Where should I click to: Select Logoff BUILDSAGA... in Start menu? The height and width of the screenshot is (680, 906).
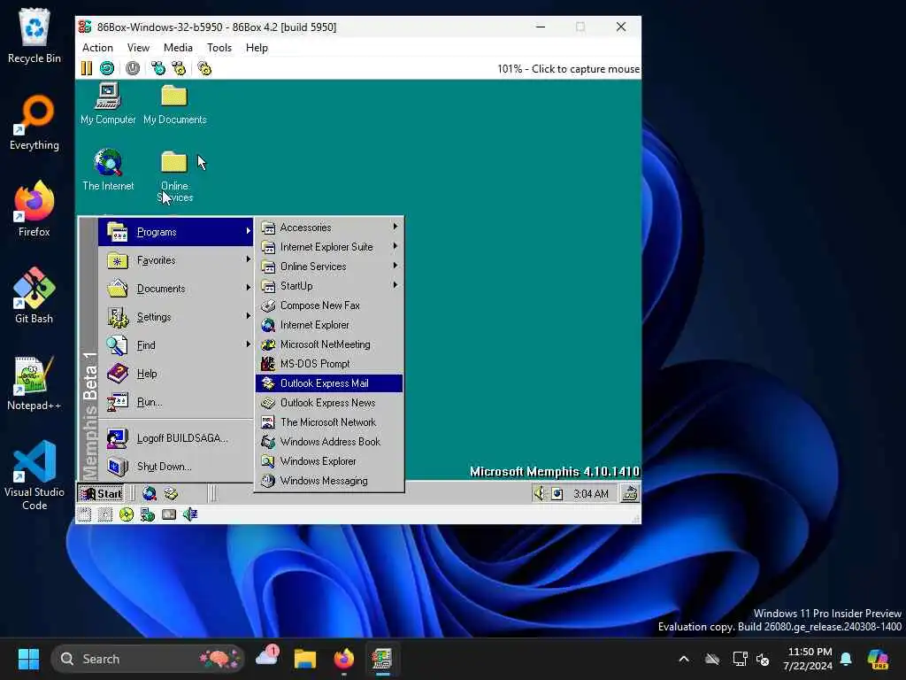176,438
